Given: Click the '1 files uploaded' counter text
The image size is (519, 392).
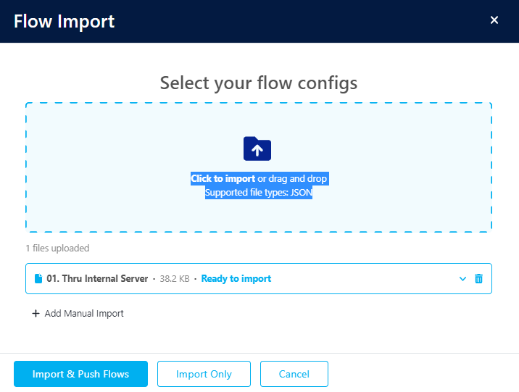Looking at the screenshot, I should pyautogui.click(x=57, y=249).
